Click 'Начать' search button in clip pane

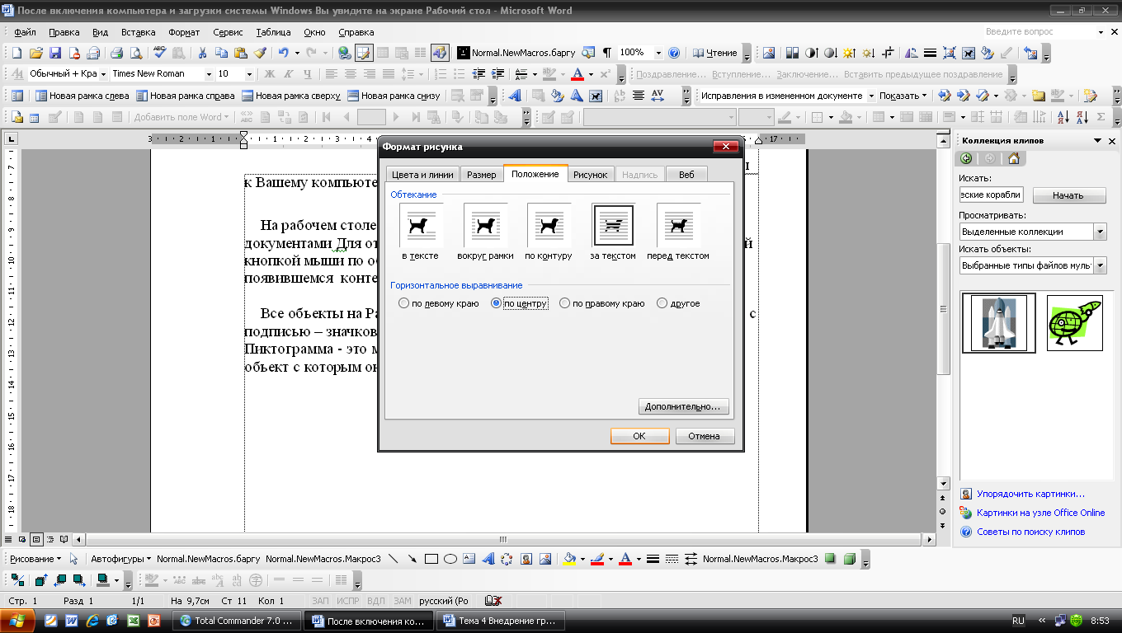(1068, 195)
